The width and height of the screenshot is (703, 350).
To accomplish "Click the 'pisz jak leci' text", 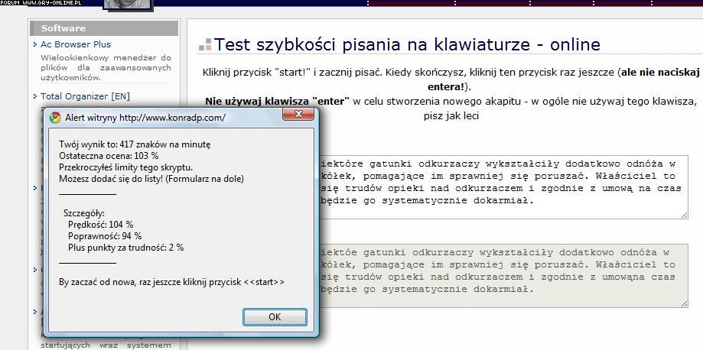I will pos(451,116).
